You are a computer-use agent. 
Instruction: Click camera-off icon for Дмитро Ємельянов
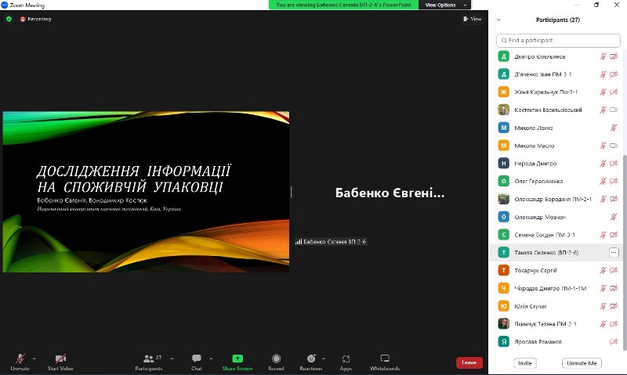point(614,56)
